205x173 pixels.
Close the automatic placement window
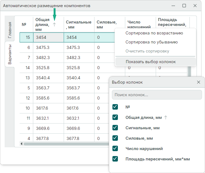coord(195,5)
